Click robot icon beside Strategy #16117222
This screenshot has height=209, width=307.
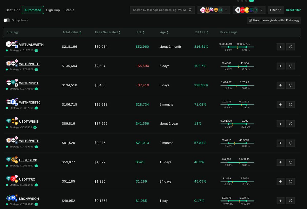pyautogui.click(x=36, y=50)
